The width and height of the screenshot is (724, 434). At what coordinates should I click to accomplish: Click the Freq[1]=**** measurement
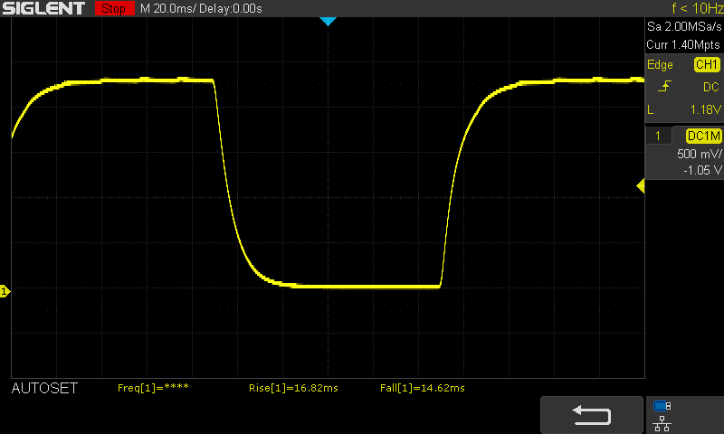click(153, 388)
